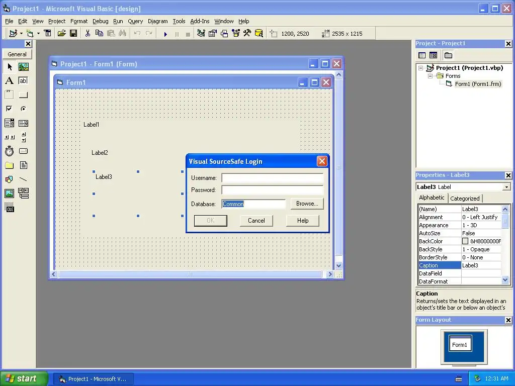Select the Shape tool in toolbox

click(x=10, y=179)
